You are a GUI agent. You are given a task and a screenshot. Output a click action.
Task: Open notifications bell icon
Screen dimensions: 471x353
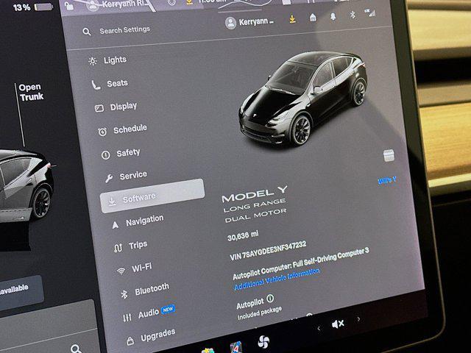[333, 16]
